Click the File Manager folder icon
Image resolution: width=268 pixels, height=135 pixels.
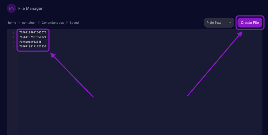point(12,8)
